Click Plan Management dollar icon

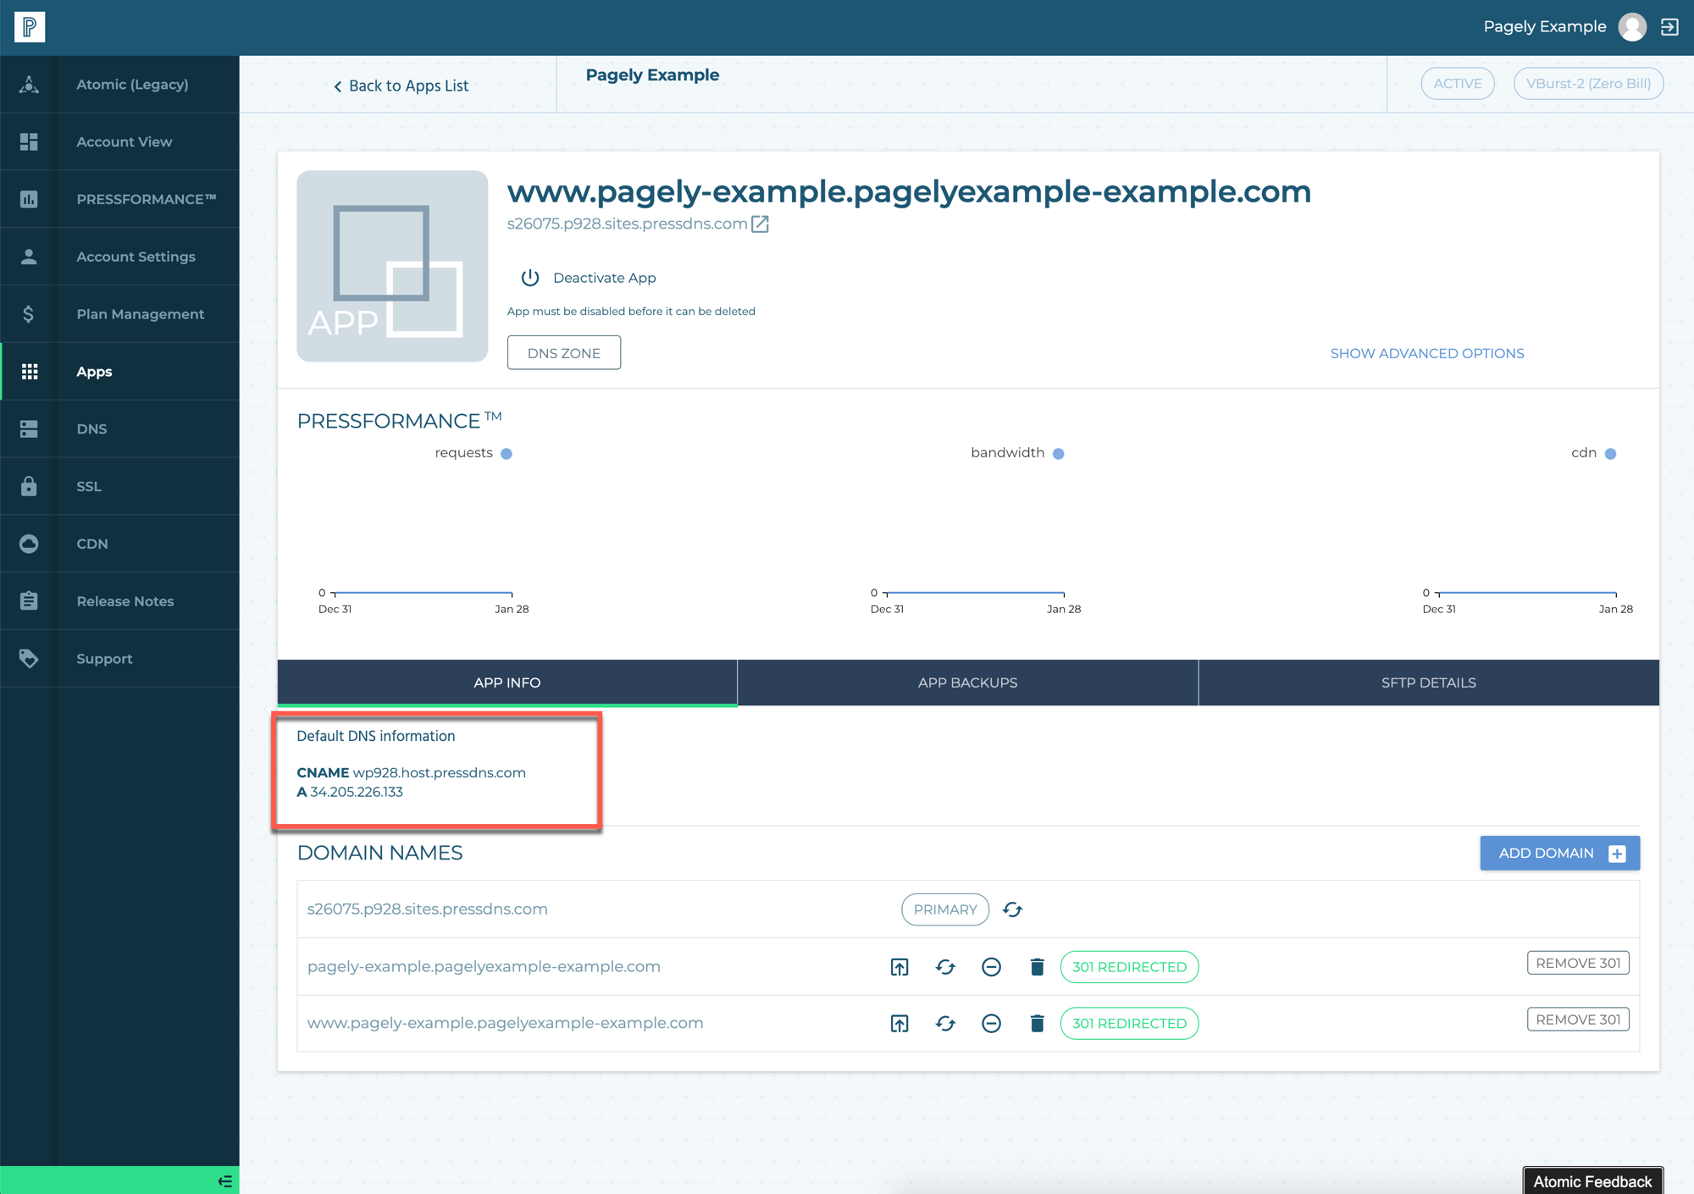(29, 314)
